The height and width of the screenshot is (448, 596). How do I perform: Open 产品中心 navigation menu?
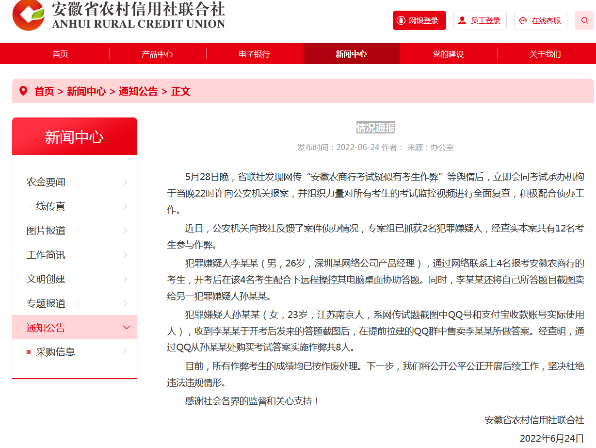pos(157,54)
